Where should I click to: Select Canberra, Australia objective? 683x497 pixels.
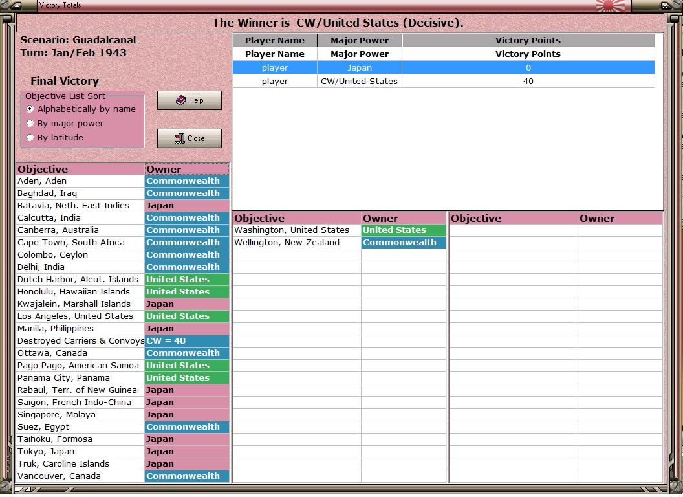(x=80, y=230)
